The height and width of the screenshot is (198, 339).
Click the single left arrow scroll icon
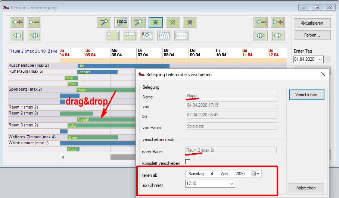pos(17,36)
